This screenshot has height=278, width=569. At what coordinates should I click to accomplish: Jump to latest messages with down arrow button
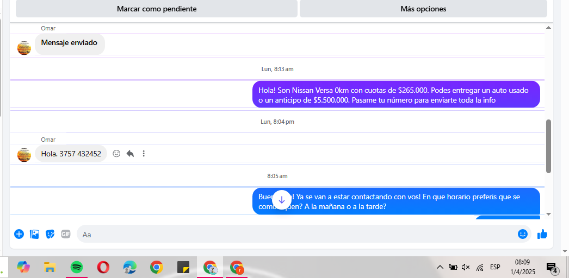282,199
